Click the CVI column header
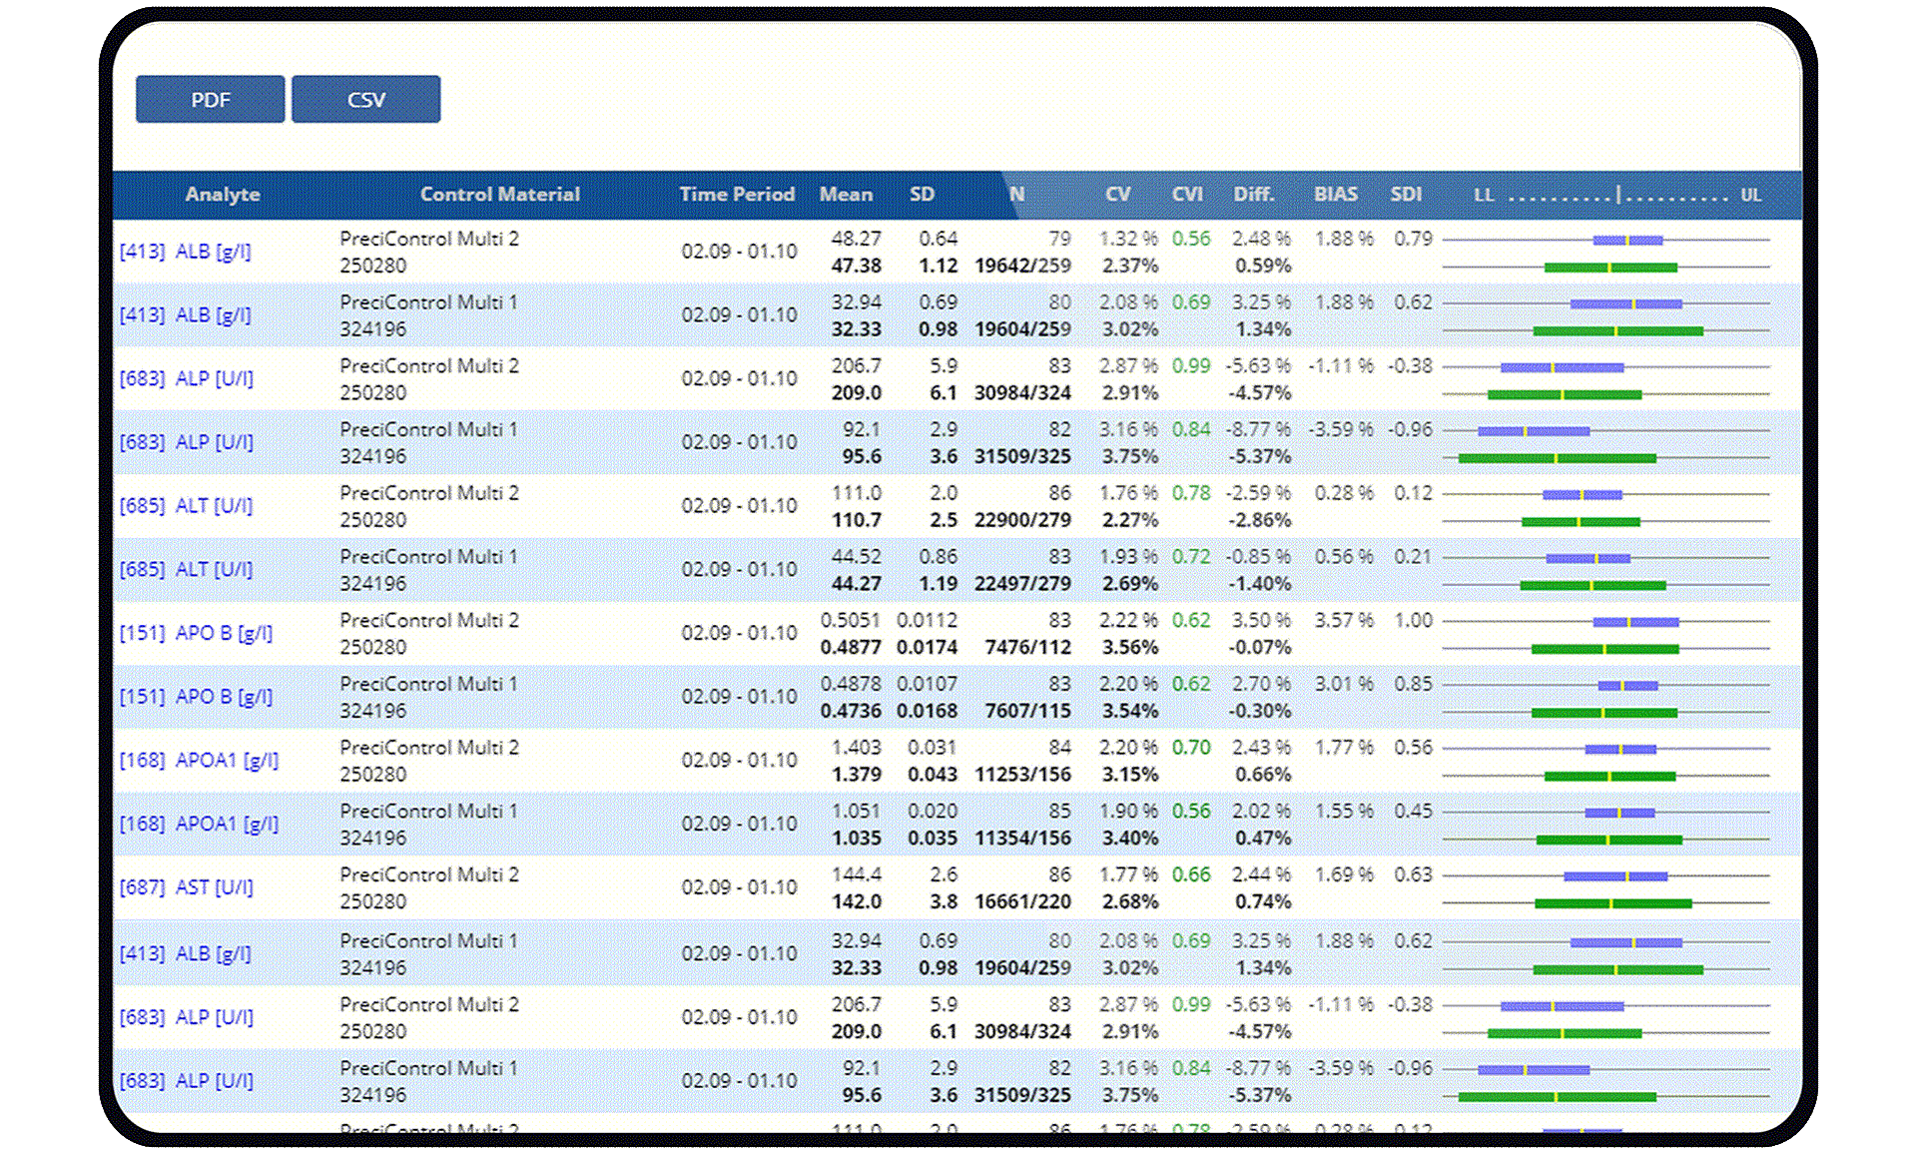This screenshot has width=1917, height=1150. (1187, 195)
